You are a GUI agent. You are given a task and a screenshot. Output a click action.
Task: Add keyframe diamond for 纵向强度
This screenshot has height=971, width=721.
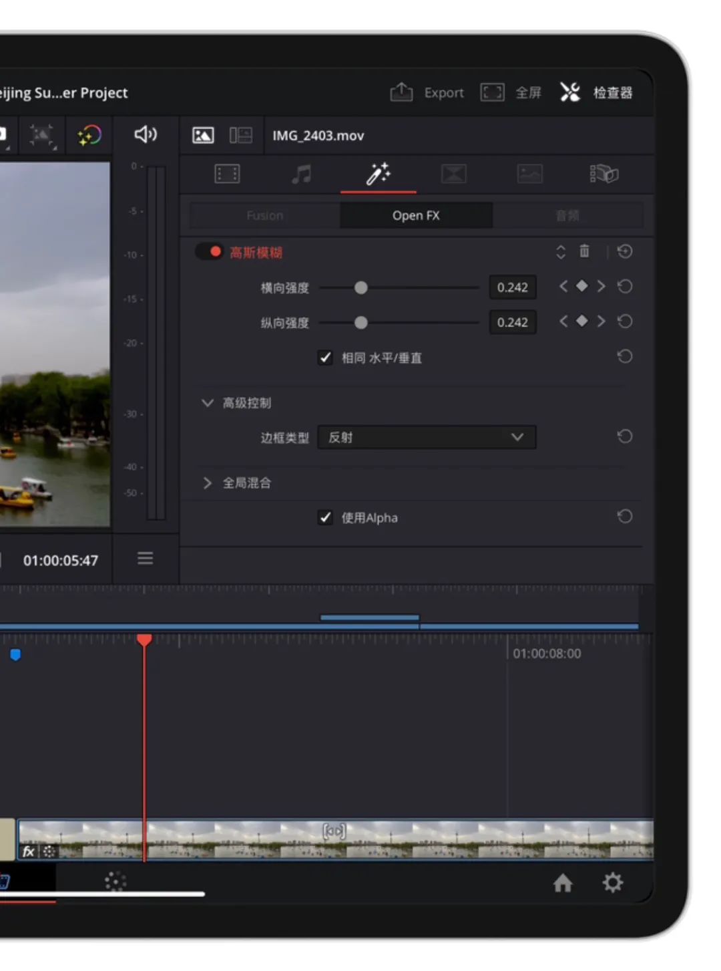582,321
